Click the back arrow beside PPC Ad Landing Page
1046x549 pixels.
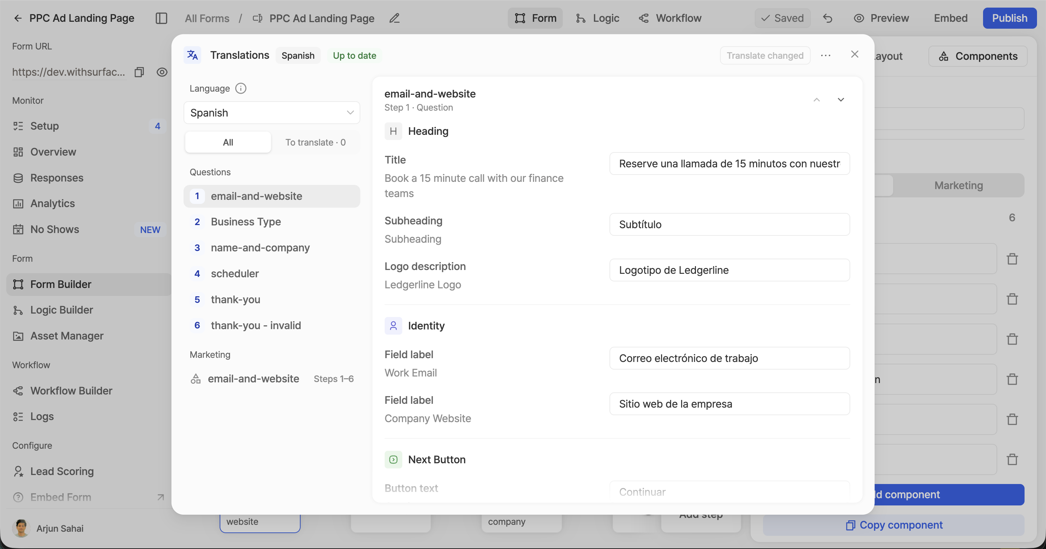tap(18, 18)
